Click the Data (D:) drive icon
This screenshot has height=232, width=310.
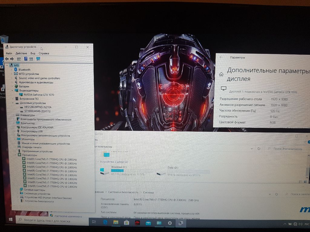pos(161,174)
